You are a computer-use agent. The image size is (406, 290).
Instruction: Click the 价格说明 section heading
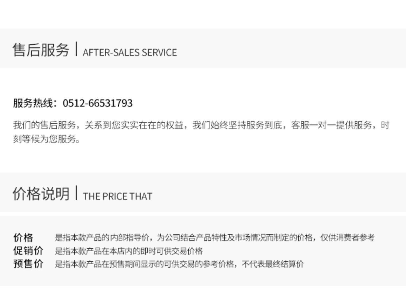click(x=41, y=194)
